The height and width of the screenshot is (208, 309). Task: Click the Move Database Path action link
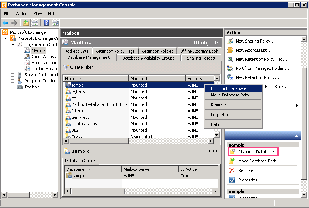260,161
